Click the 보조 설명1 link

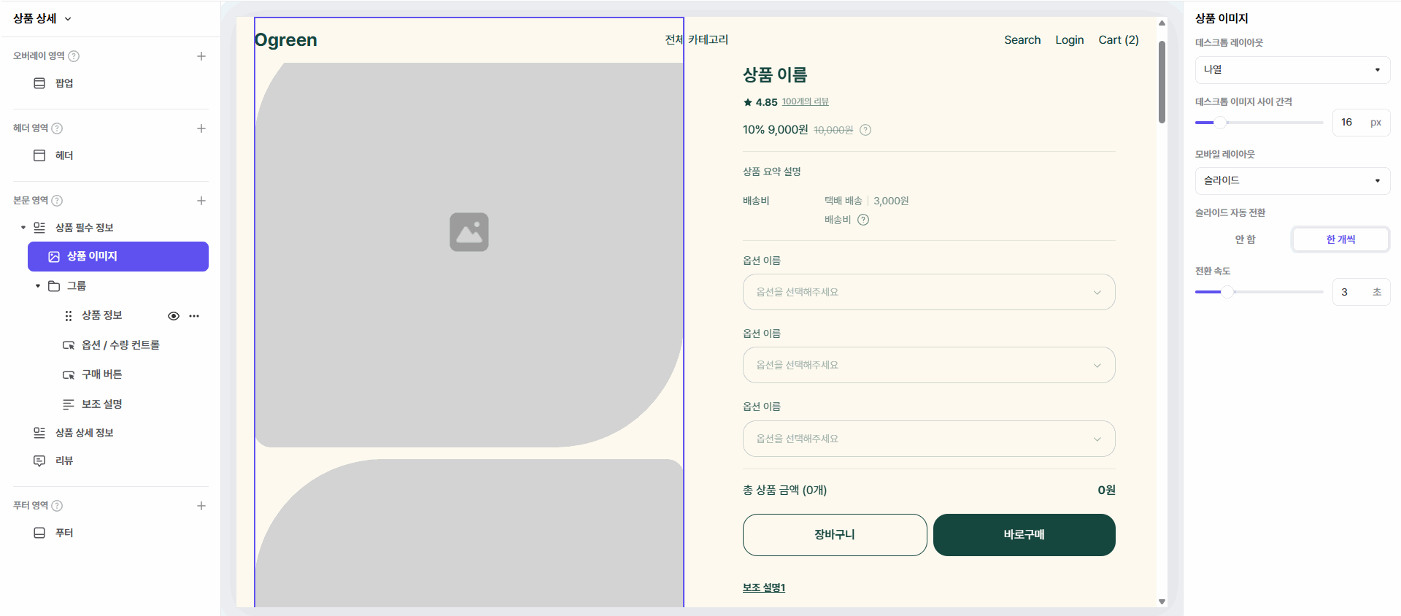coord(764,588)
